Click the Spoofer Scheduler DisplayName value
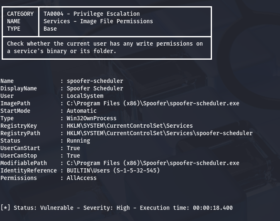Screen dimensions: 280x221 [95, 88]
